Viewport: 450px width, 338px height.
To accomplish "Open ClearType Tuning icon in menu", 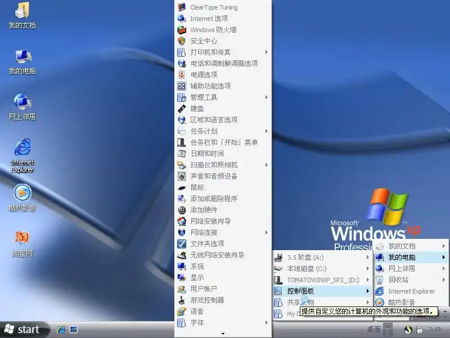I will (182, 7).
